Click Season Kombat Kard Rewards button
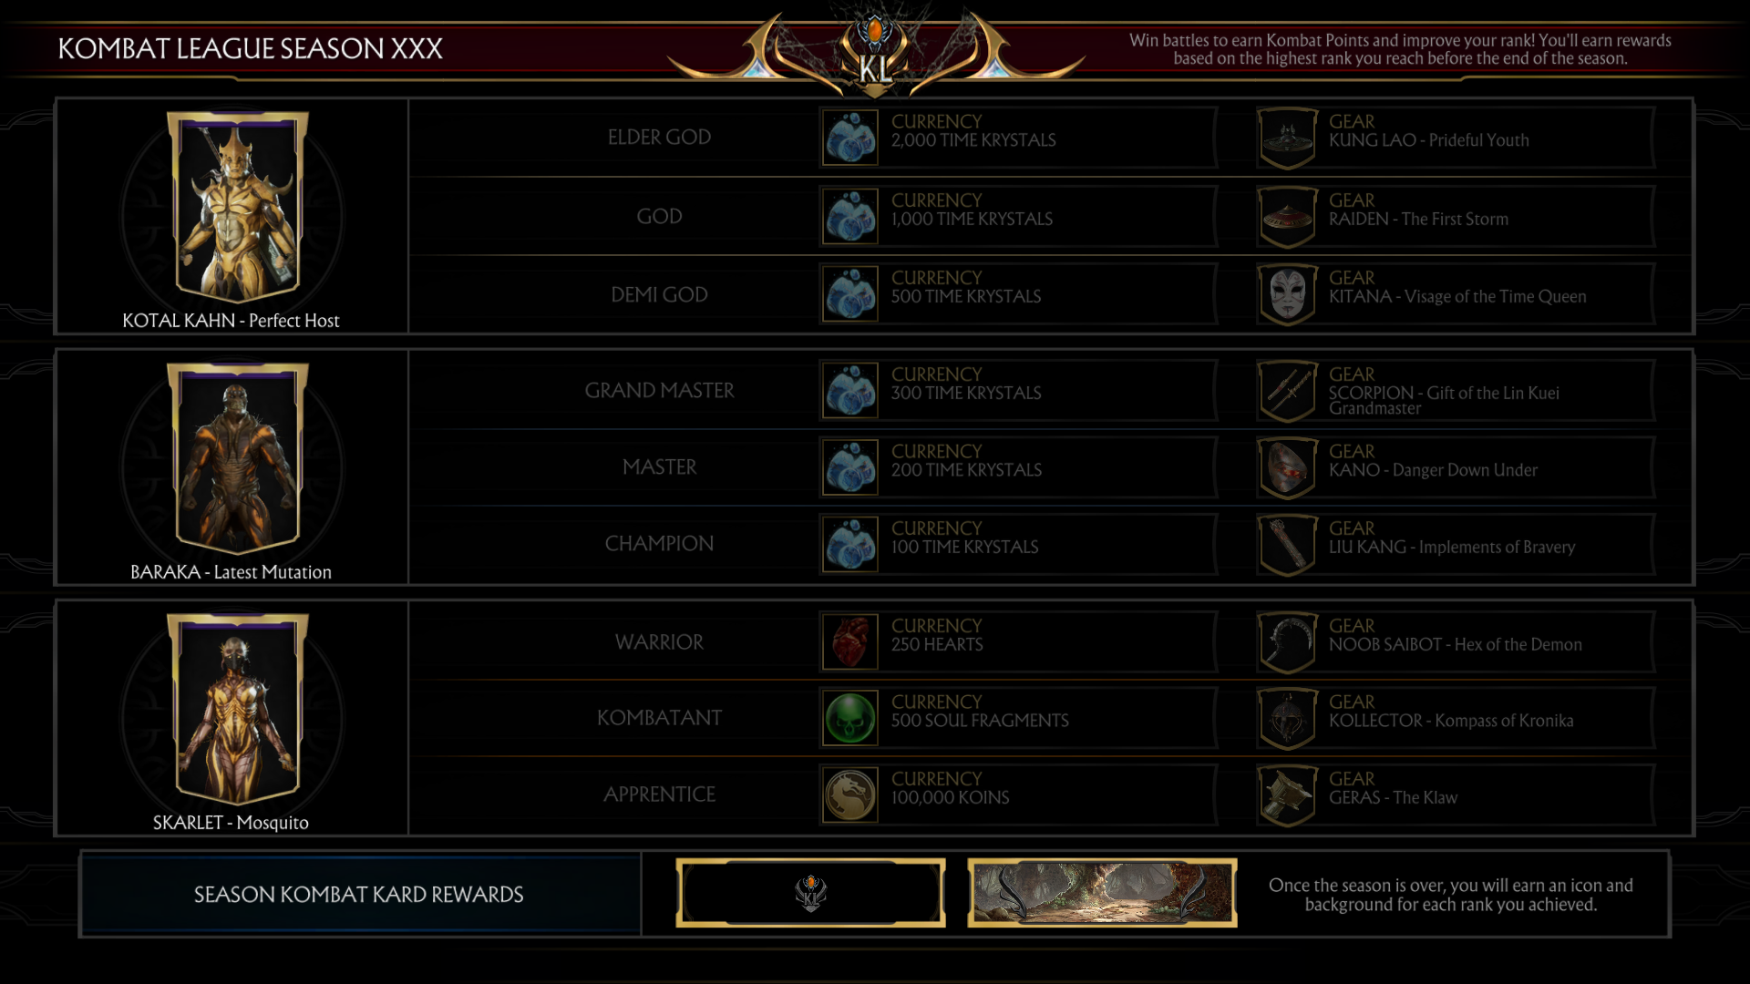The height and width of the screenshot is (984, 1750). (359, 894)
